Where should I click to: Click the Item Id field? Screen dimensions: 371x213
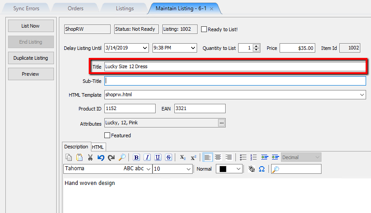[x=350, y=48]
